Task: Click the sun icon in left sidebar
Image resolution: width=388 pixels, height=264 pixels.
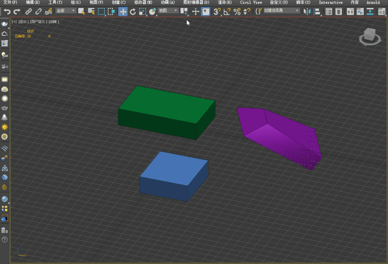Action: 4,127
